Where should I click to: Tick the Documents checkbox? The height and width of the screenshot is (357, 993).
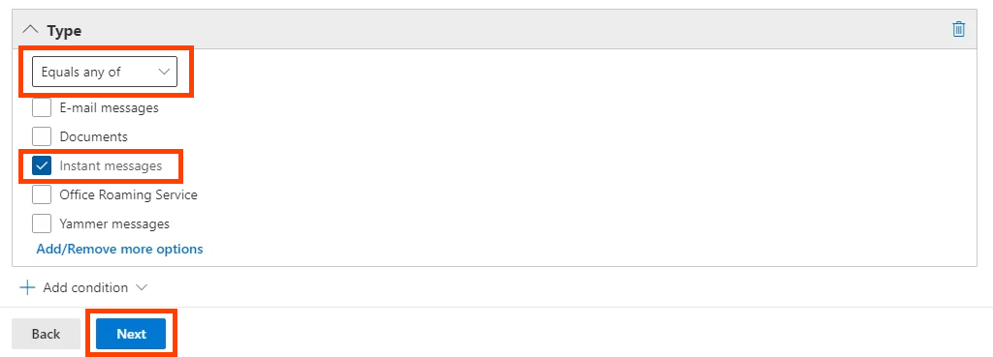[42, 136]
